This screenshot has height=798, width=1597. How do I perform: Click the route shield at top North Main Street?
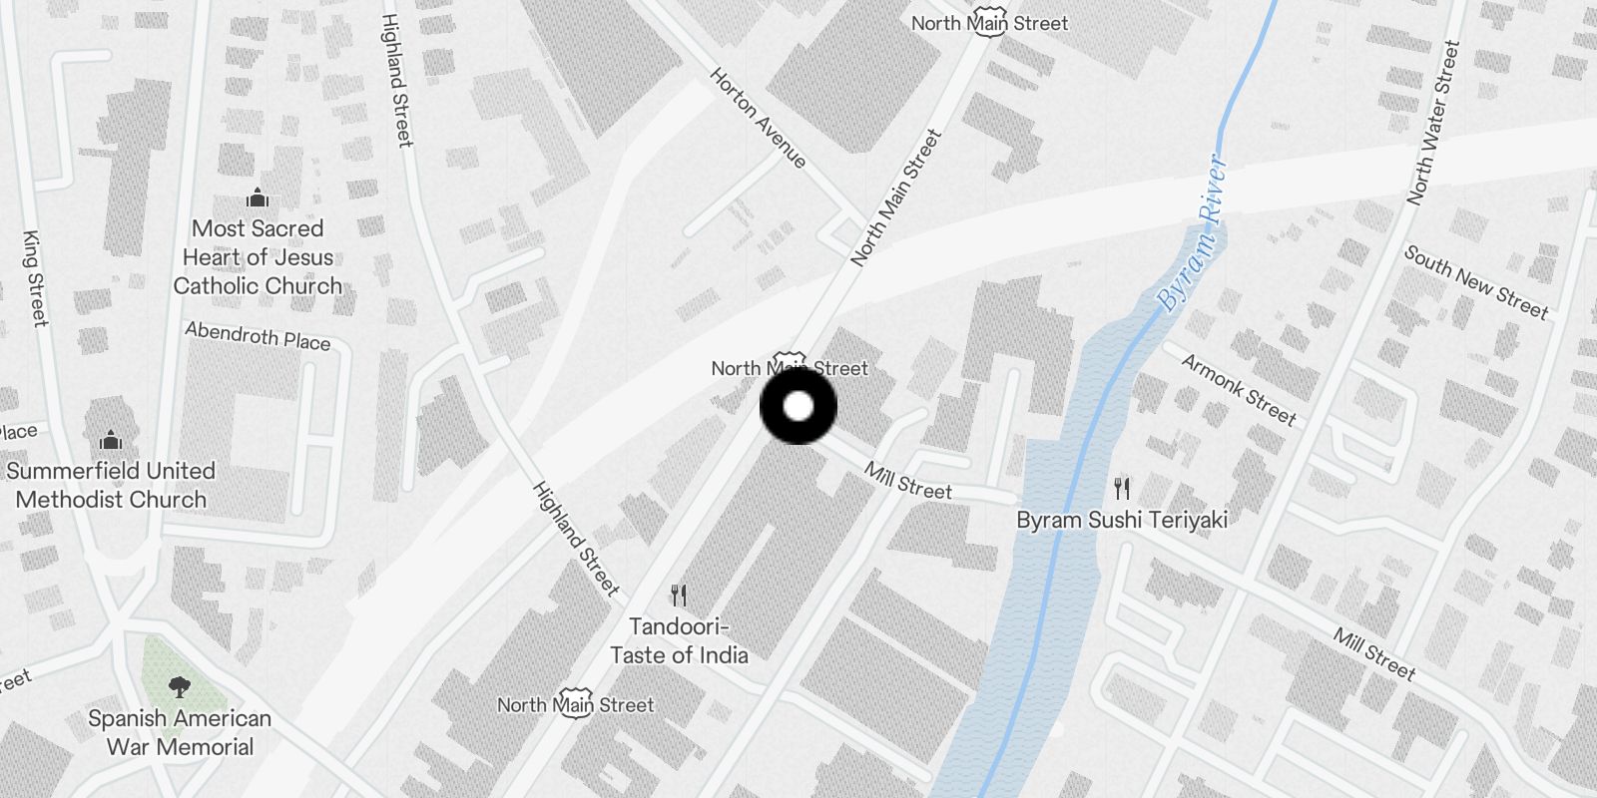coord(989,23)
